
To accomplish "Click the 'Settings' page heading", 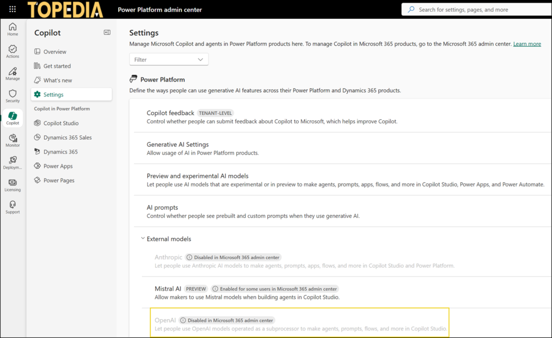I will pos(143,33).
